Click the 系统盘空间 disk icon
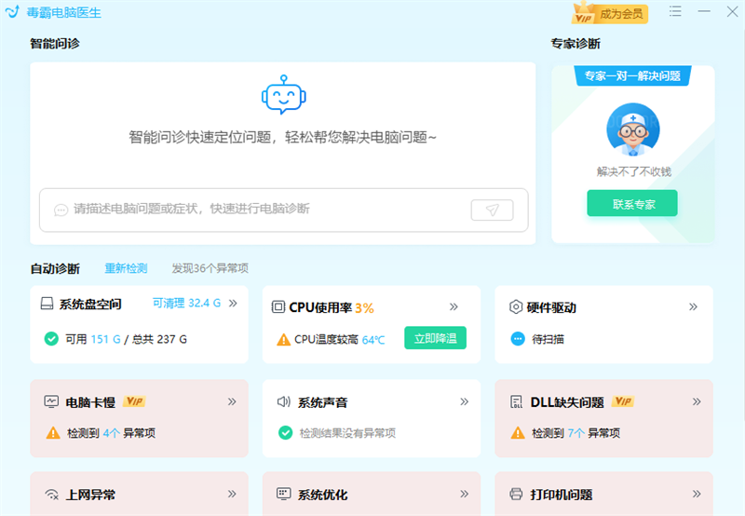 pyautogui.click(x=47, y=305)
